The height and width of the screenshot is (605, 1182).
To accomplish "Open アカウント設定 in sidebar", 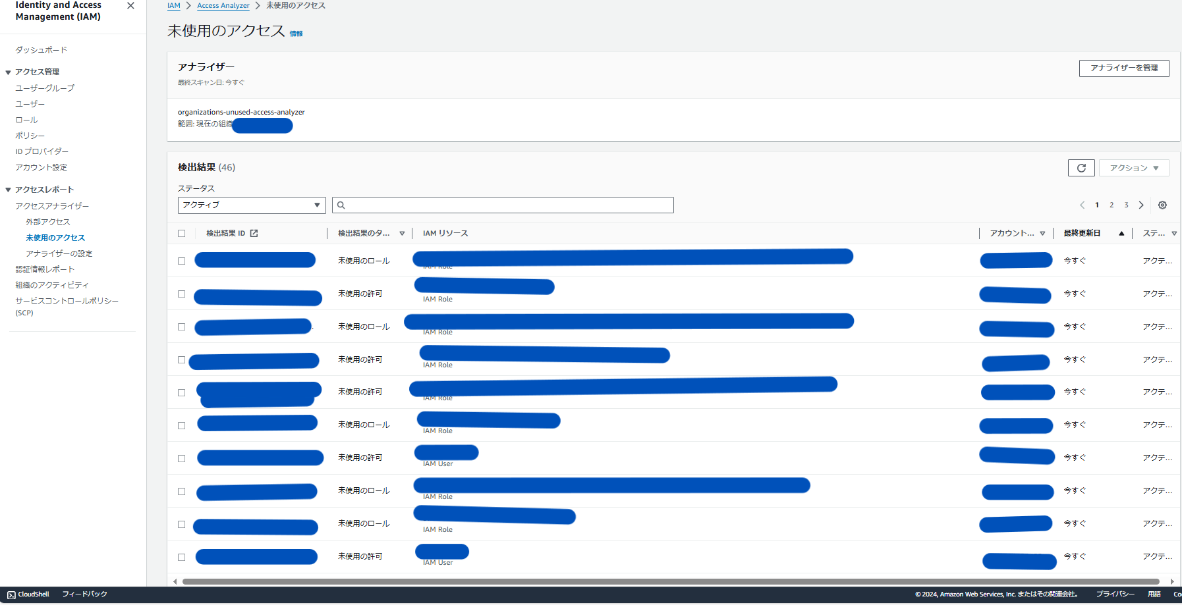I will click(x=41, y=167).
